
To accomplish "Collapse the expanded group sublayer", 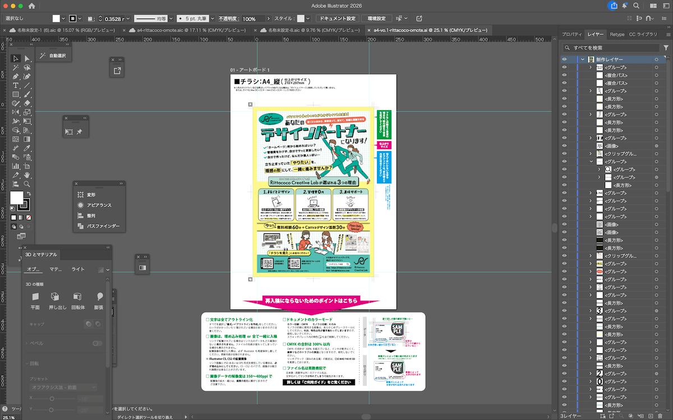I will (x=591, y=161).
